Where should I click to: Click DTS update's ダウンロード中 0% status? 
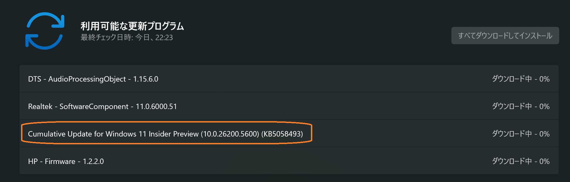(x=521, y=79)
